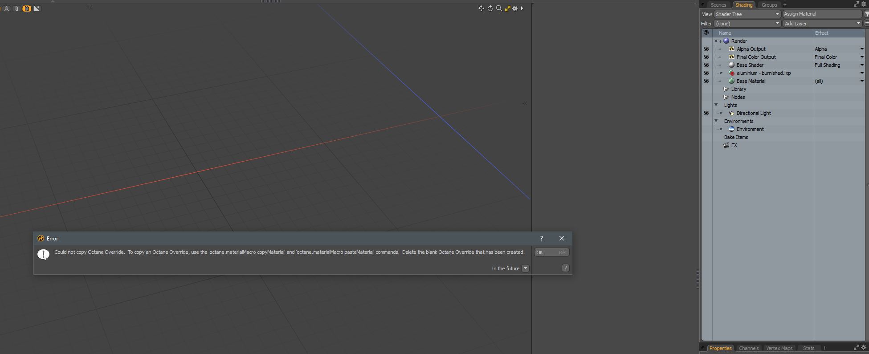Image resolution: width=869 pixels, height=354 pixels.
Task: Click the Properties panel settings gear
Action: pos(864,348)
